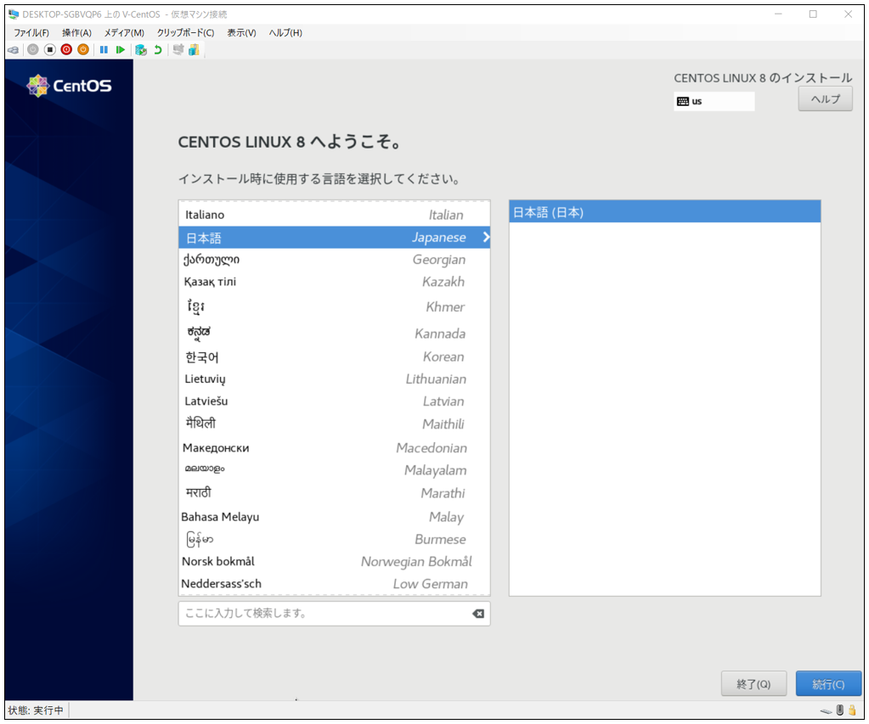Turn off the VM with the stop icon
Image resolution: width=869 pixels, height=724 pixels.
coord(50,50)
